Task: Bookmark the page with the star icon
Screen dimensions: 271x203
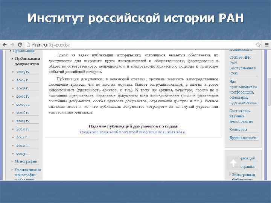Action: click(x=258, y=45)
